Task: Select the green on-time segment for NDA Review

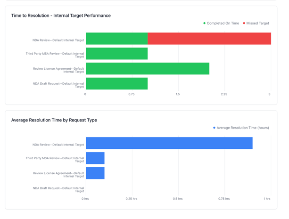Action: coord(116,39)
